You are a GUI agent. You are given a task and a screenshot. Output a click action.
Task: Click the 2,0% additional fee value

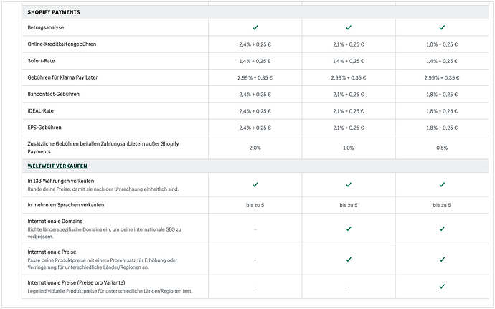click(255, 148)
